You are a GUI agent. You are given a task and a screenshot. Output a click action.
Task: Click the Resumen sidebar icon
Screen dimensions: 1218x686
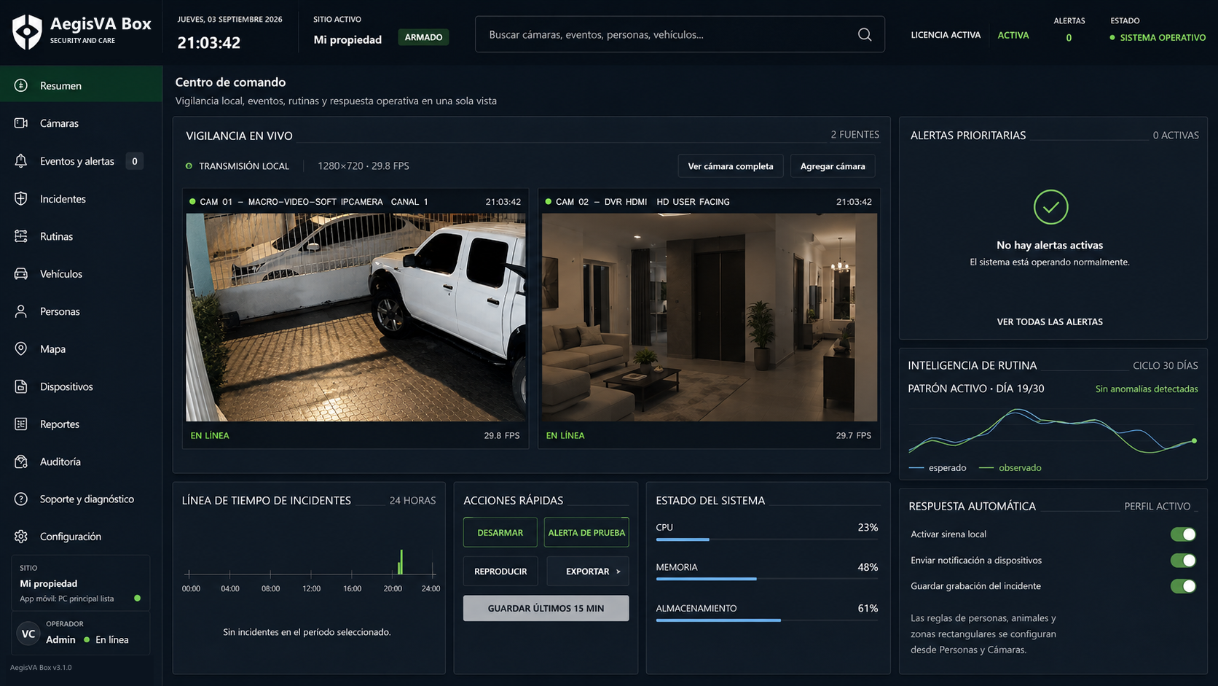click(21, 85)
